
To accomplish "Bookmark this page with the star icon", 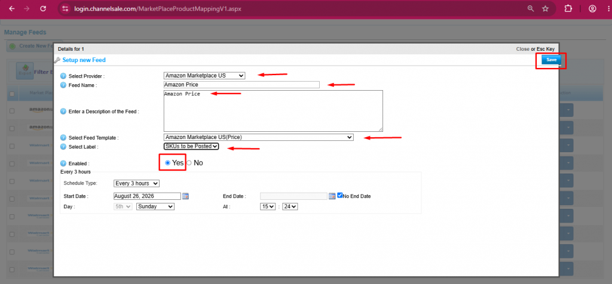I will click(545, 8).
